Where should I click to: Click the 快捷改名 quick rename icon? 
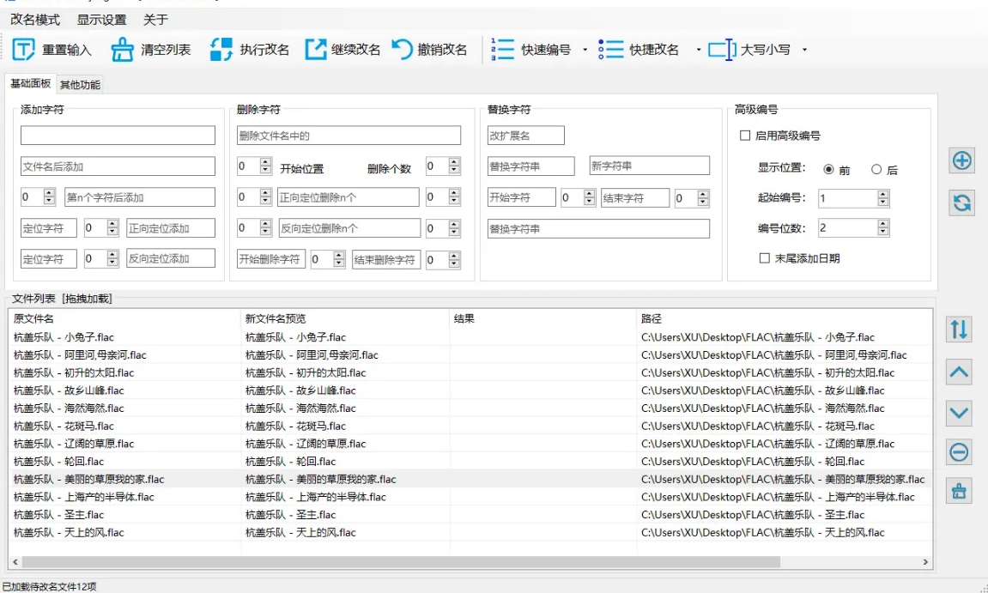pos(610,49)
